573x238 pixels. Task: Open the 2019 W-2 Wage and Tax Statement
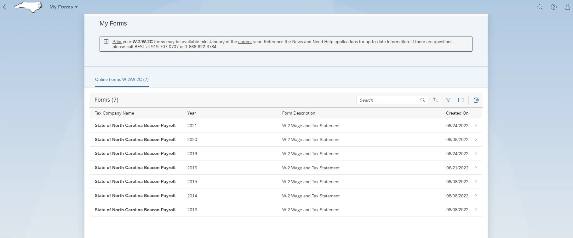tap(311, 154)
